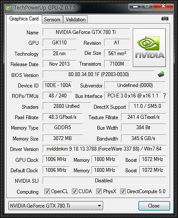
Task: Click the GPU Clock field 1006 MHz
Action: (56, 159)
